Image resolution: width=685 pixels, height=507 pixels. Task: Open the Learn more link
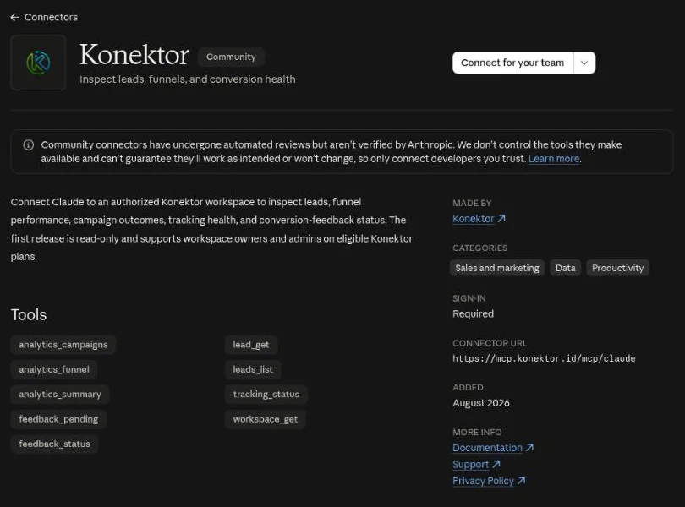[554, 159]
